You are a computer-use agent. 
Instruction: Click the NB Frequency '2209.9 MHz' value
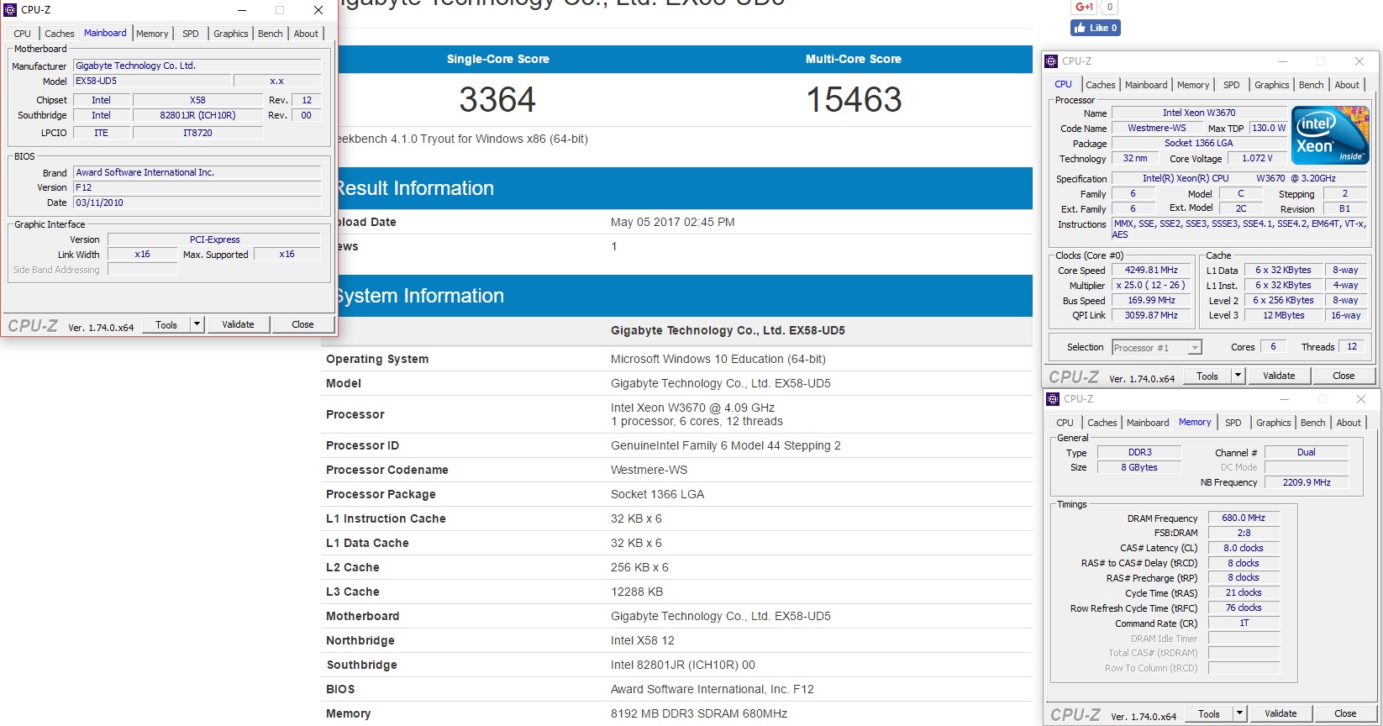[x=1307, y=482]
